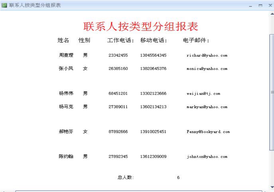The height and width of the screenshot is (192, 274).
Task: Click the vertical scrollbar down arrow
Action: click(x=272, y=187)
